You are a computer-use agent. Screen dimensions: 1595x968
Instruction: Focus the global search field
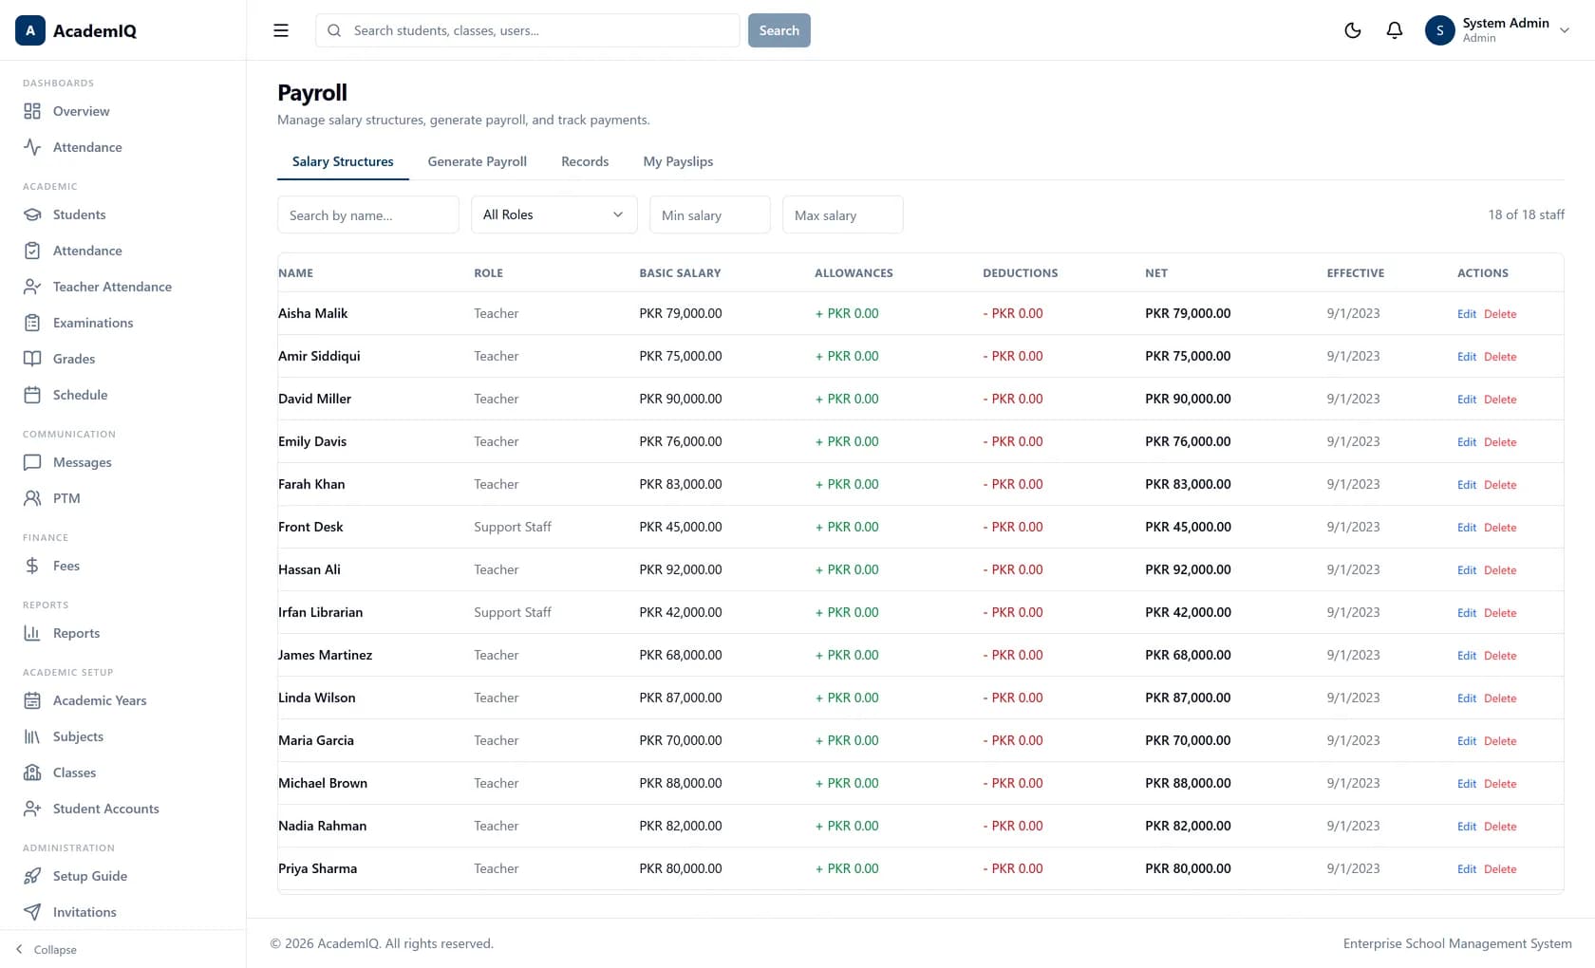click(528, 30)
